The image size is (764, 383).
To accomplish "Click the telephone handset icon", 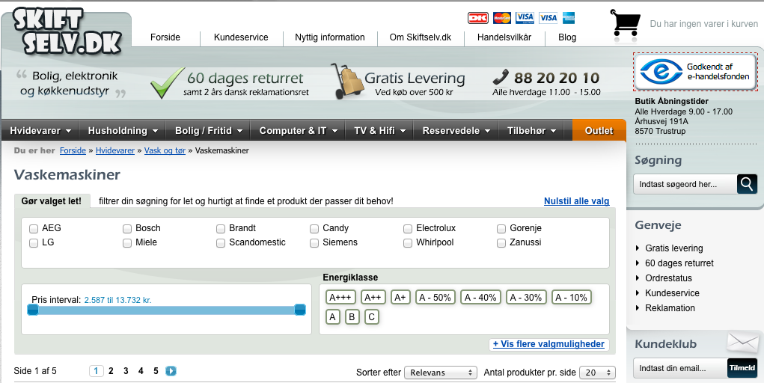I will tap(501, 77).
